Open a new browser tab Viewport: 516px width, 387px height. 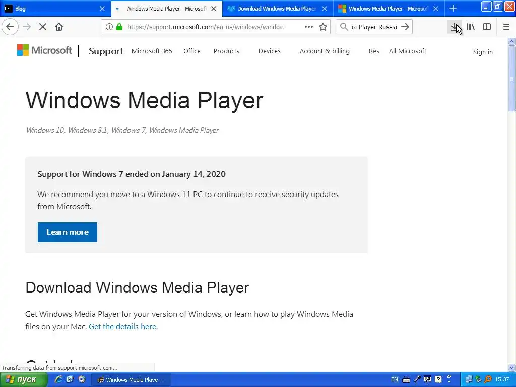coord(453,8)
